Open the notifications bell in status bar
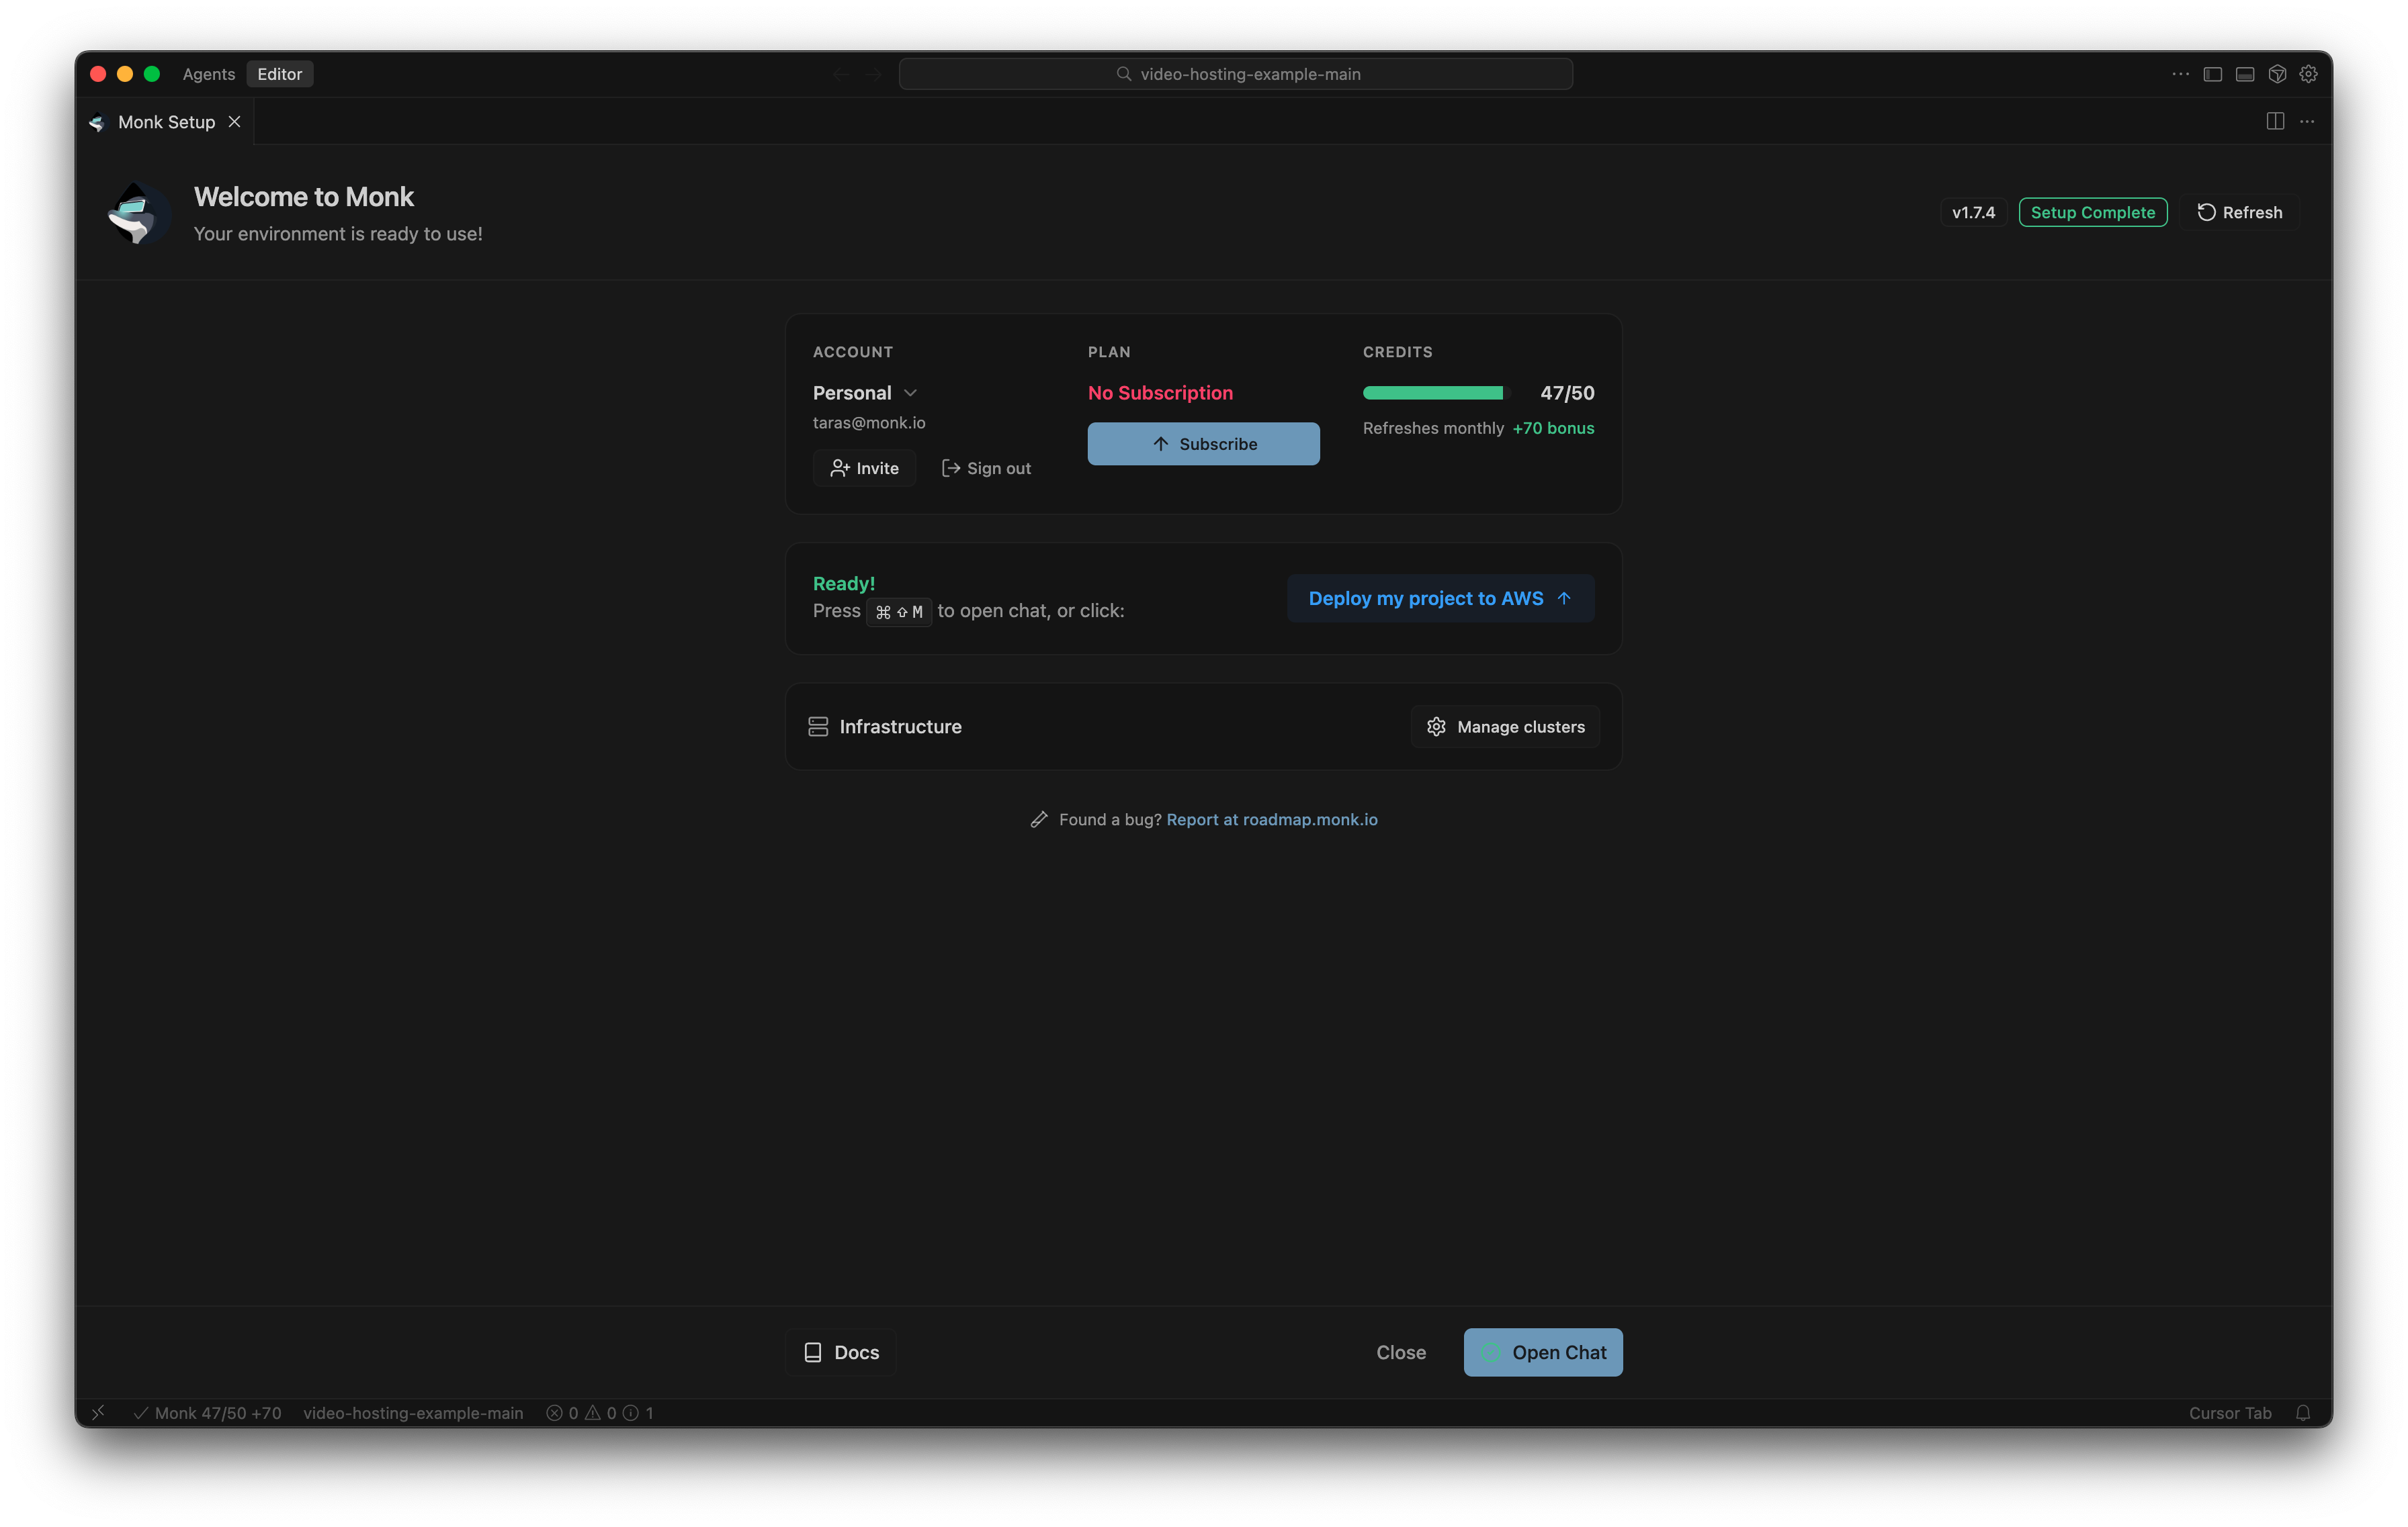 click(2303, 1412)
